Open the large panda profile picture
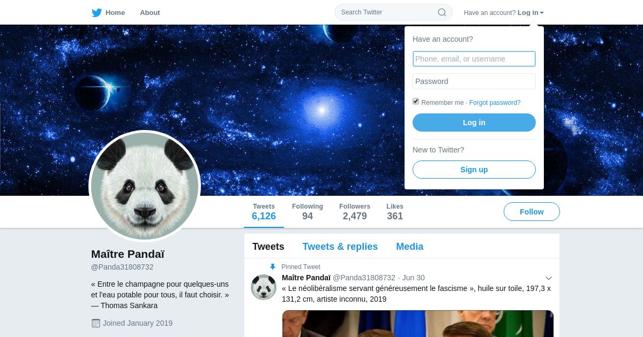Viewport: 643px width, 337px height. [x=145, y=186]
